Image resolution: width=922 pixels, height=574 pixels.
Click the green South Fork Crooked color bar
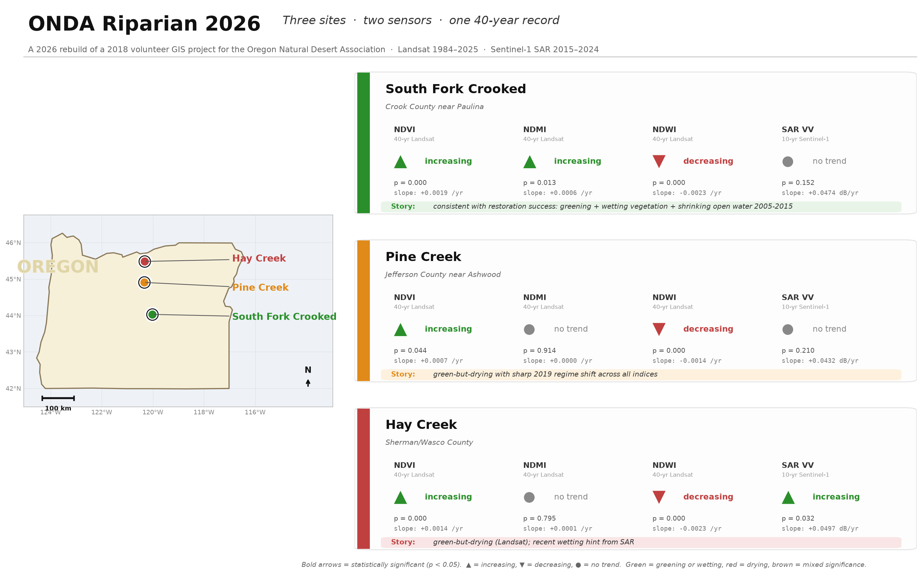[363, 143]
